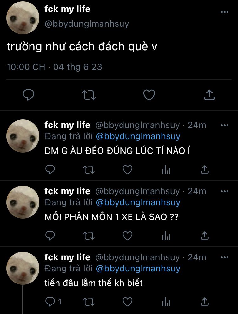Open @bbydunglmanhsuy mention link in first reply
Viewport: 238px width, 314px height.
[x=138, y=136]
